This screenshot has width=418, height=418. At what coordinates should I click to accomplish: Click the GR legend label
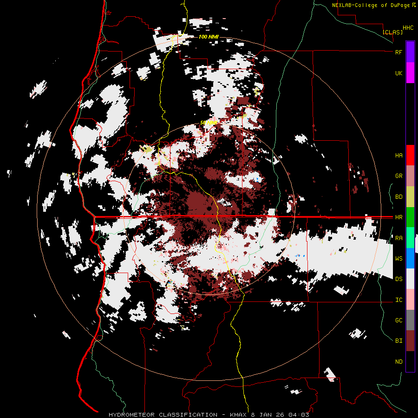point(398,176)
